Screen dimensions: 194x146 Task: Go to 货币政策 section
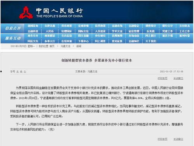click(66, 26)
